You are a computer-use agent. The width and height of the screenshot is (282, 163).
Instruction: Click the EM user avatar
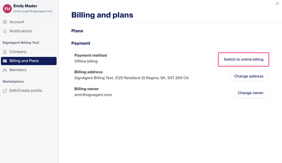7,9
